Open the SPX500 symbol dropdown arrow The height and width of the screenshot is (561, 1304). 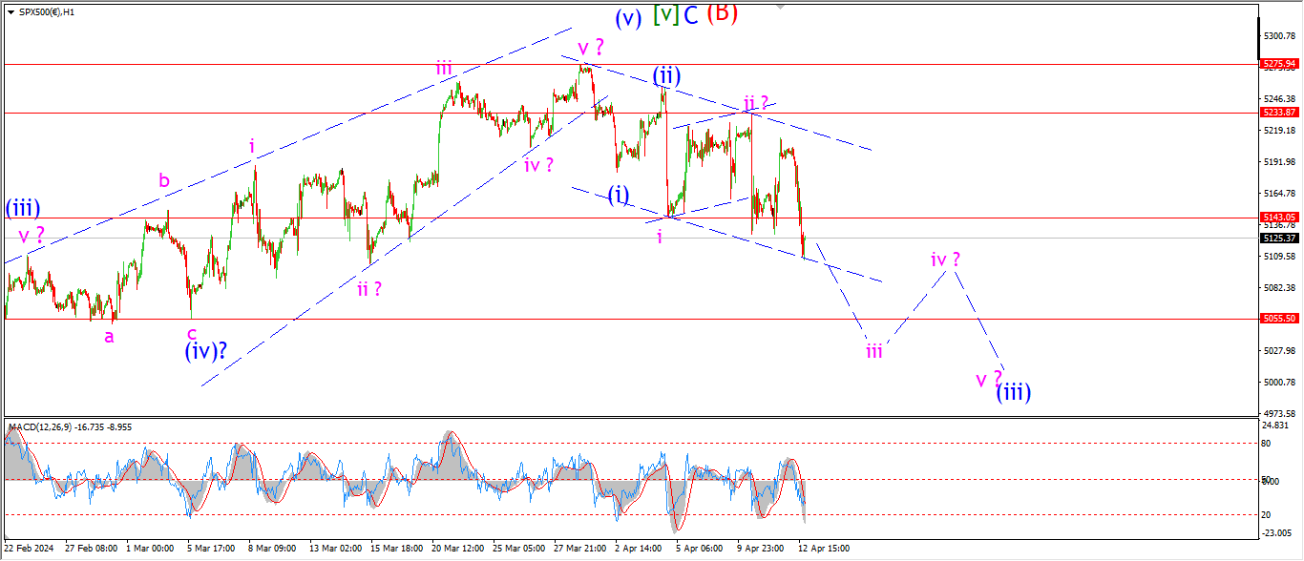pyautogui.click(x=11, y=10)
